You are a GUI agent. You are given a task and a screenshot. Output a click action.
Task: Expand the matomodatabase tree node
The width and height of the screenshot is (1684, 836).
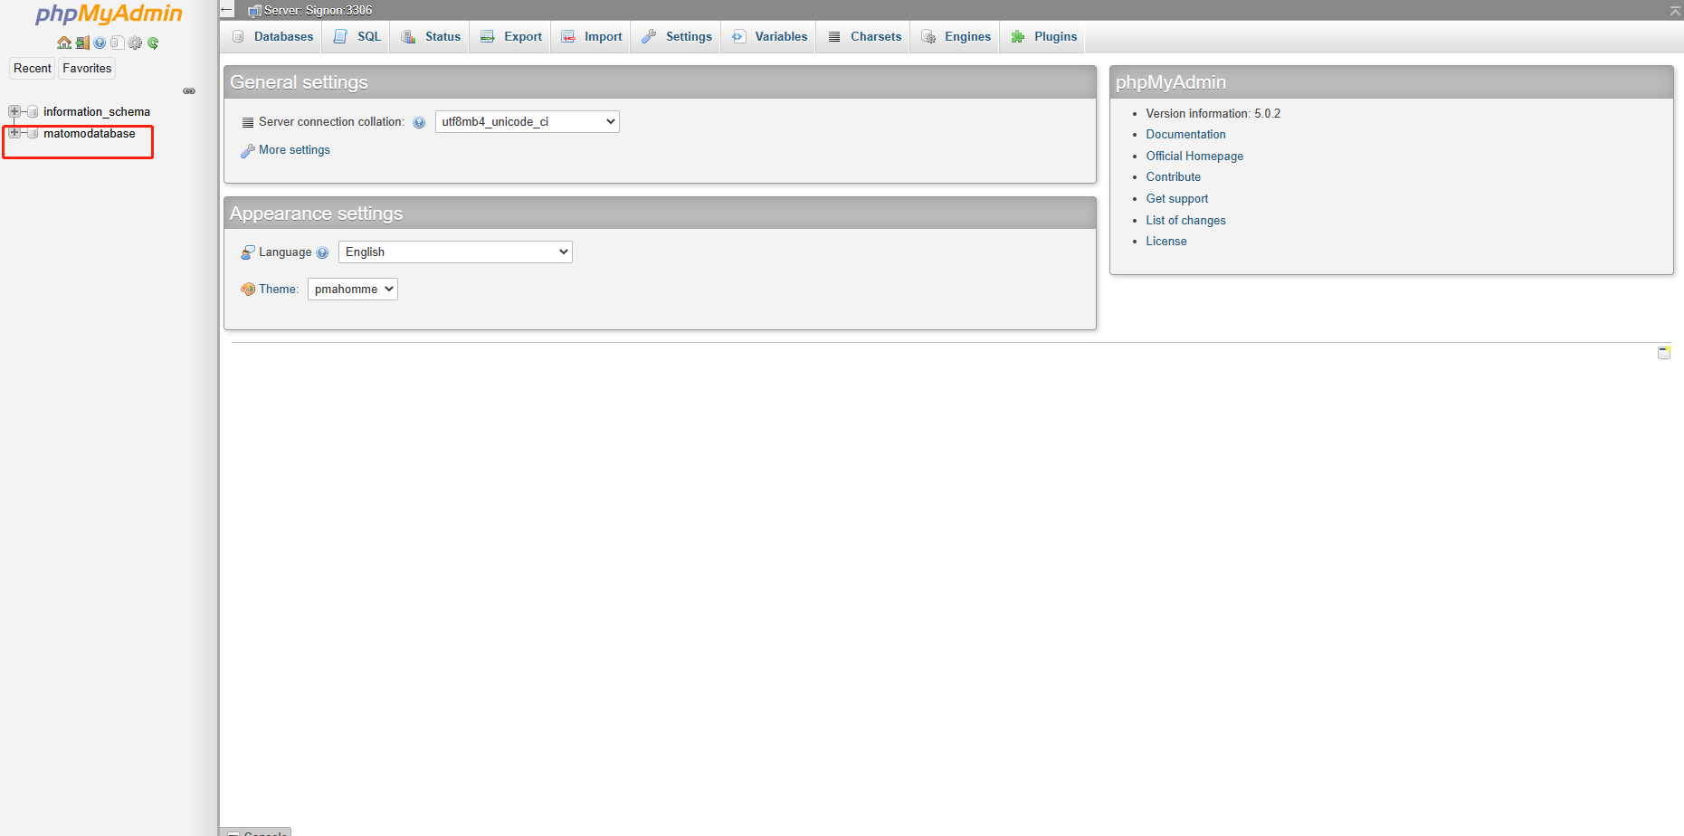point(14,133)
